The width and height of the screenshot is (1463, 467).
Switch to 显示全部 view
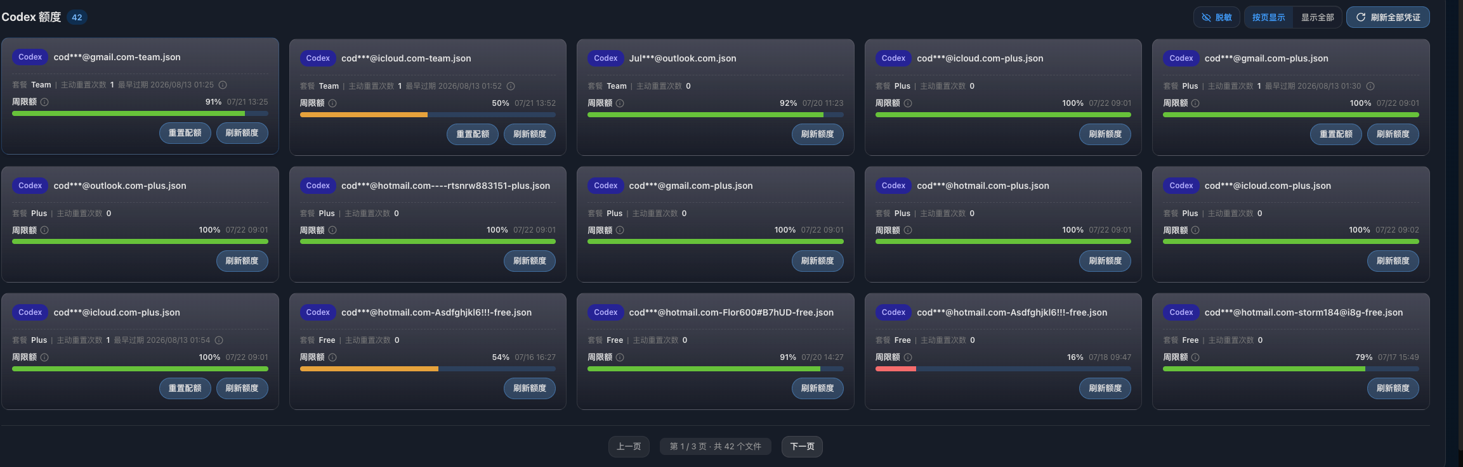1317,17
